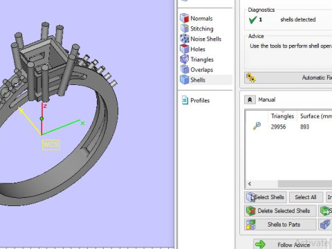Open the Triangles fix category
Viewport: 332px width, 249px height.
click(202, 59)
